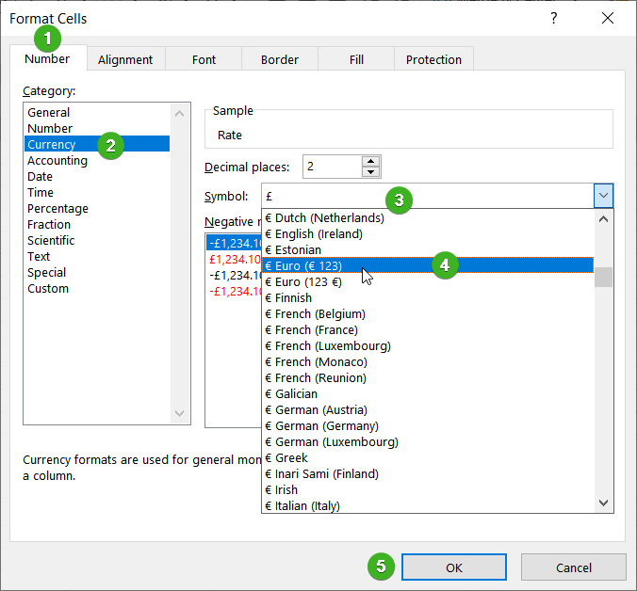This screenshot has width=637, height=591.
Task: Choose the Accounting category
Action: coord(97,160)
